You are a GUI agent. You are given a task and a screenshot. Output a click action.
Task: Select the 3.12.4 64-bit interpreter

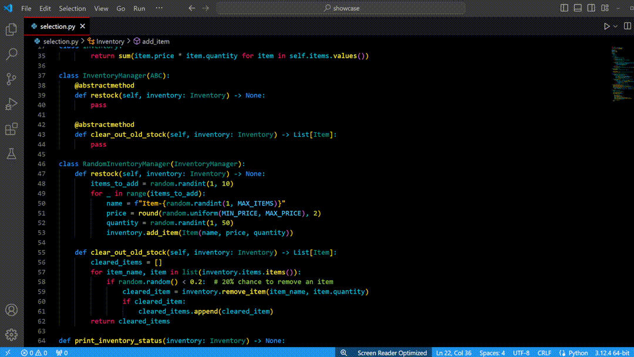pyautogui.click(x=612, y=352)
